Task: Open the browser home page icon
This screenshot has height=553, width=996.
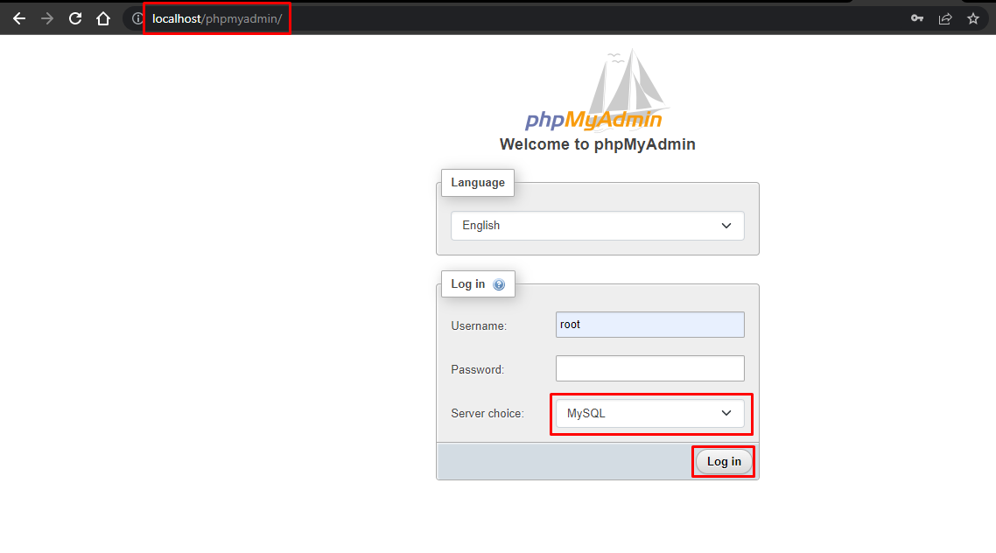Action: 103,18
